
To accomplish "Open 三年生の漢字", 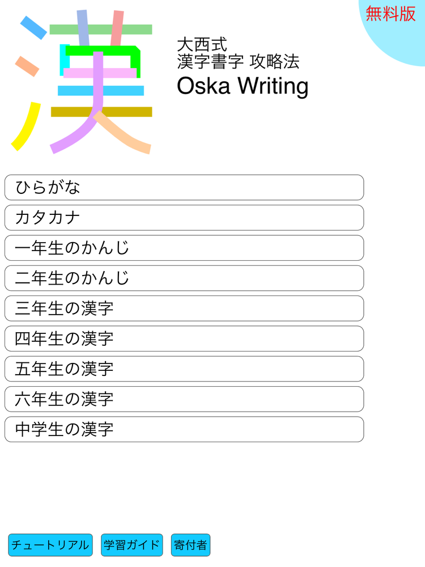I will click(x=184, y=308).
